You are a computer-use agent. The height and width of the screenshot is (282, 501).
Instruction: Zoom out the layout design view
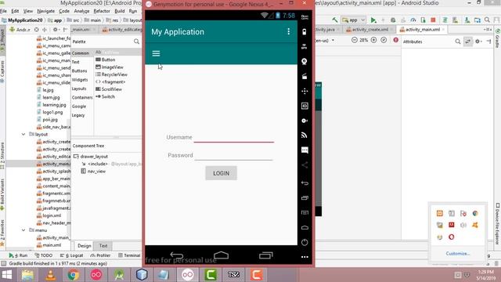[x=355, y=40]
